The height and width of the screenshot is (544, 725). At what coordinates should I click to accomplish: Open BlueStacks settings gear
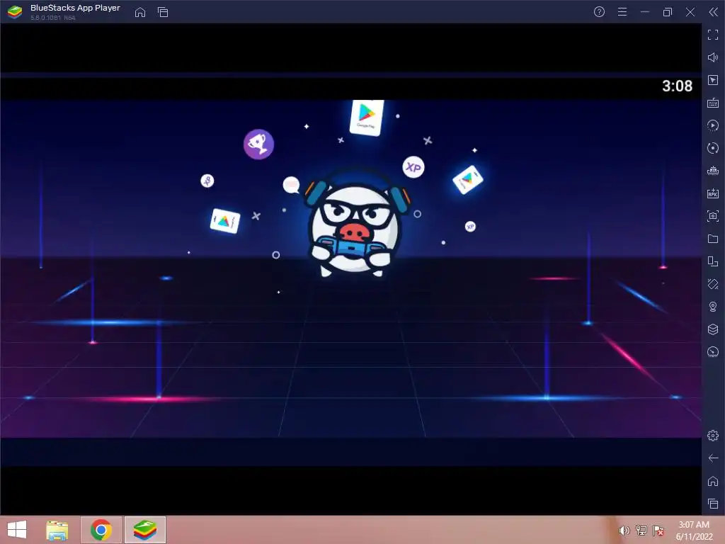coord(712,436)
